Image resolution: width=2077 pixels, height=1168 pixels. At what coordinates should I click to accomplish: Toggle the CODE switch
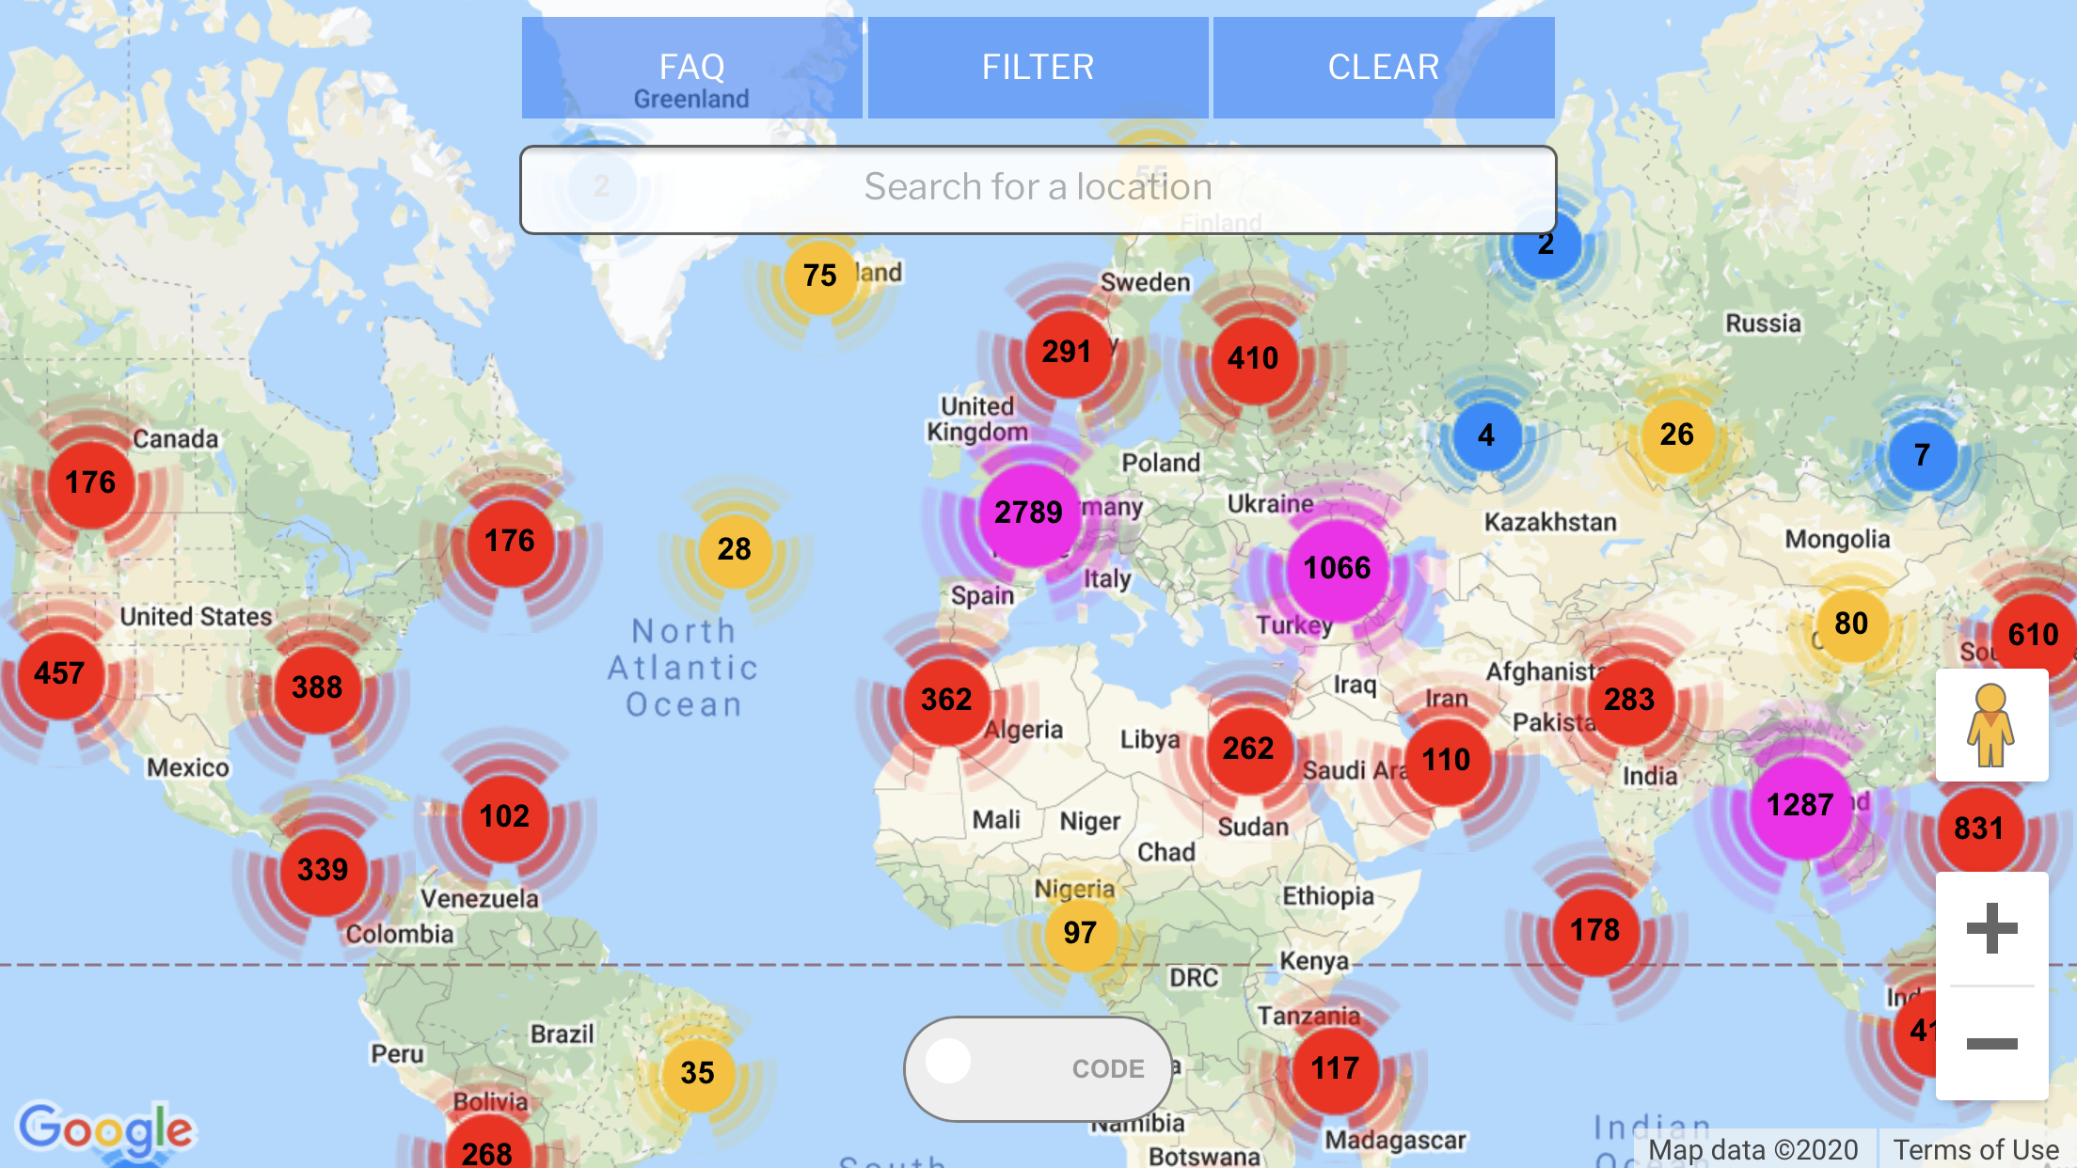click(x=1038, y=1068)
